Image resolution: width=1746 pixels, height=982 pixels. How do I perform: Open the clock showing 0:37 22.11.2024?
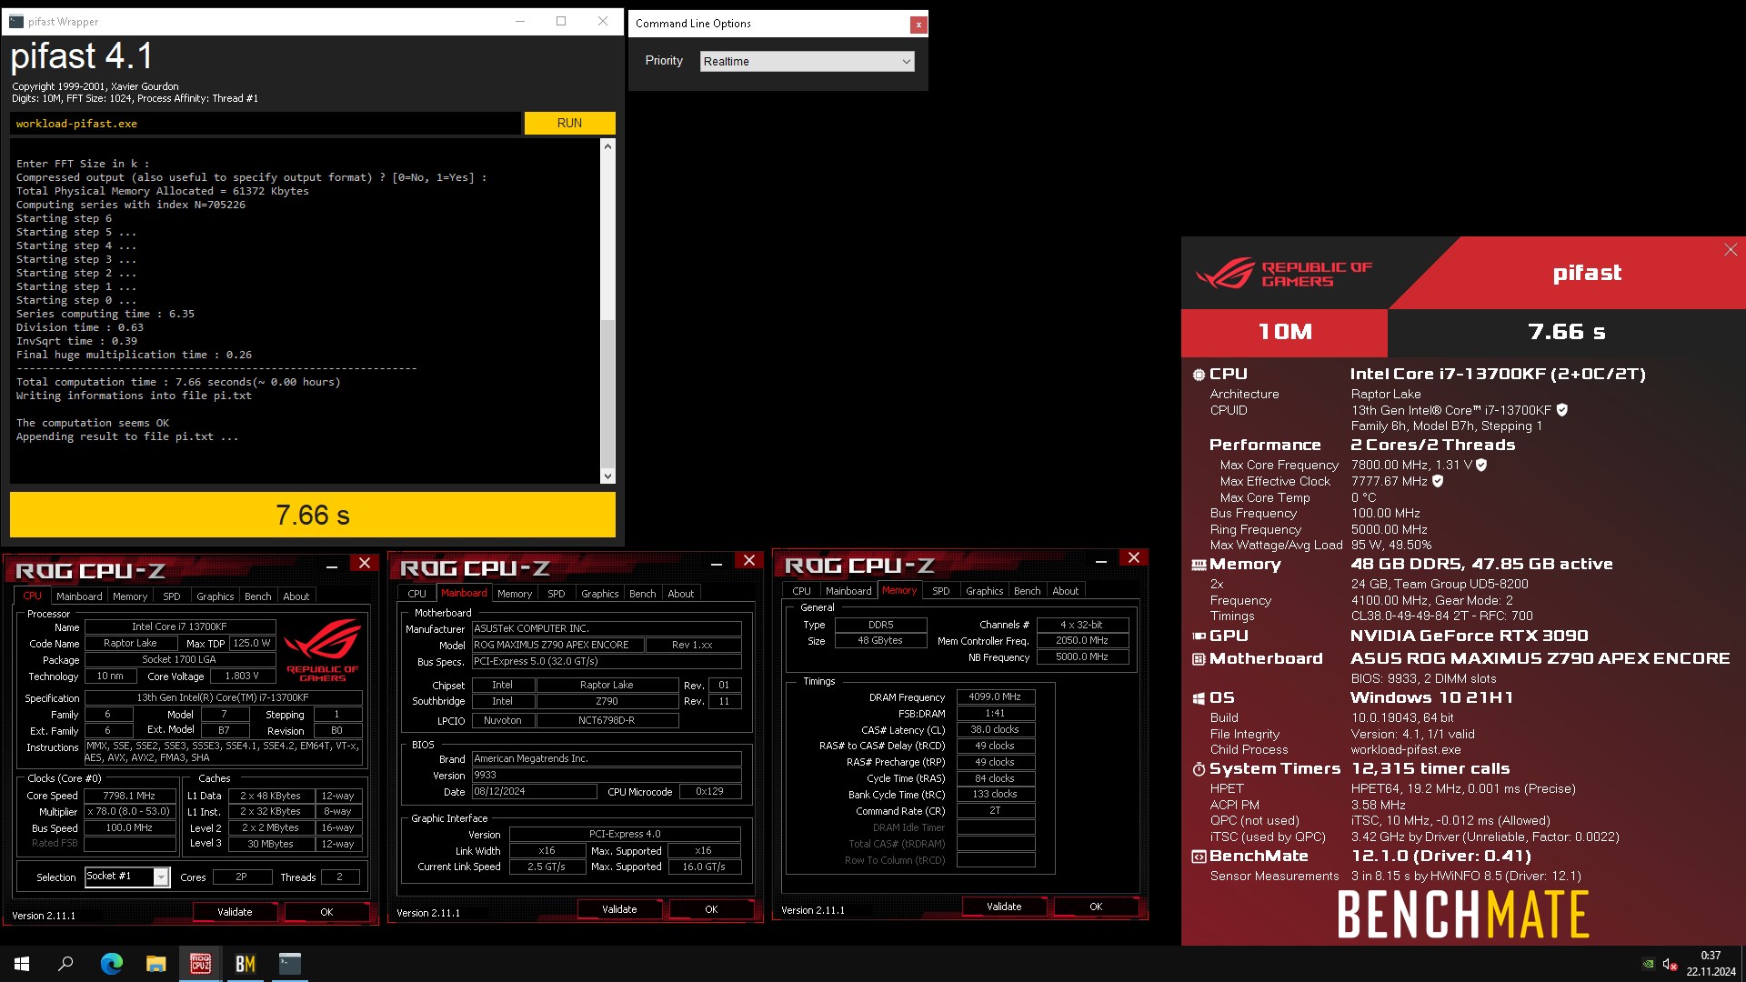click(1711, 964)
